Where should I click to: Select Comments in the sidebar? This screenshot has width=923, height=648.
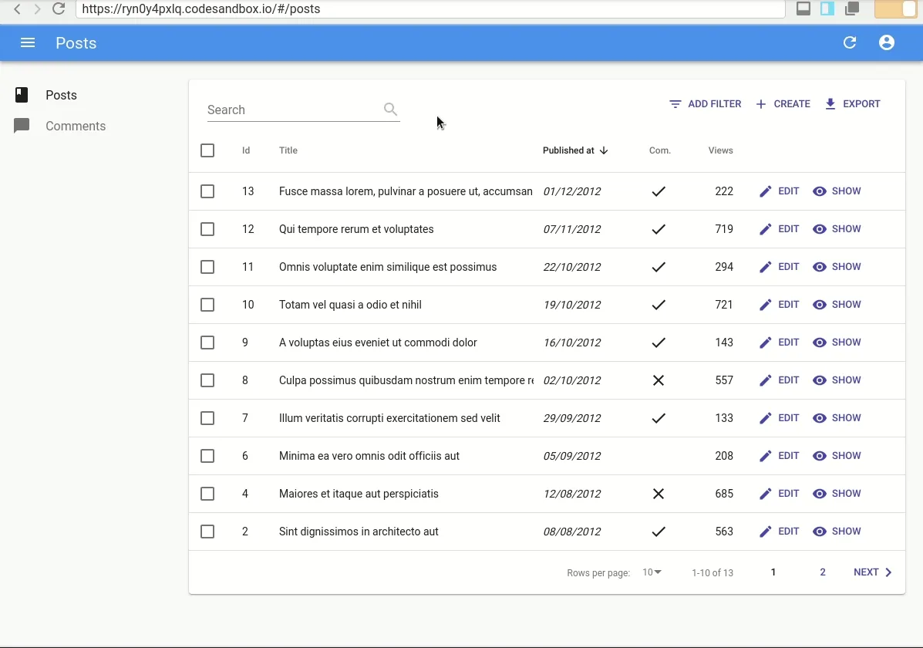click(75, 126)
